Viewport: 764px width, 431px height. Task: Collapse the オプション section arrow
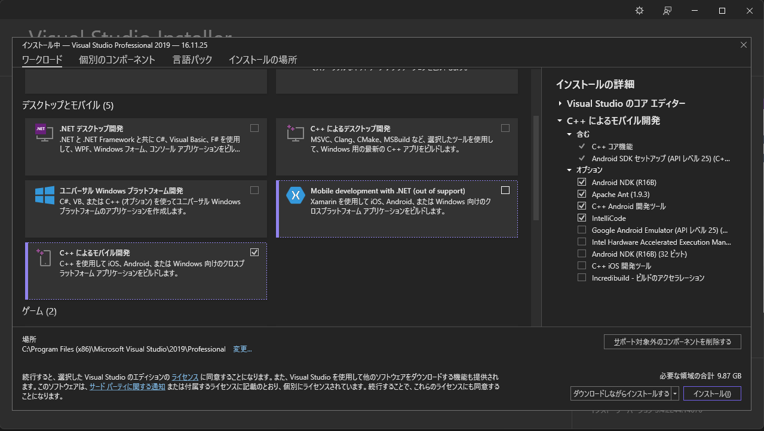point(570,170)
